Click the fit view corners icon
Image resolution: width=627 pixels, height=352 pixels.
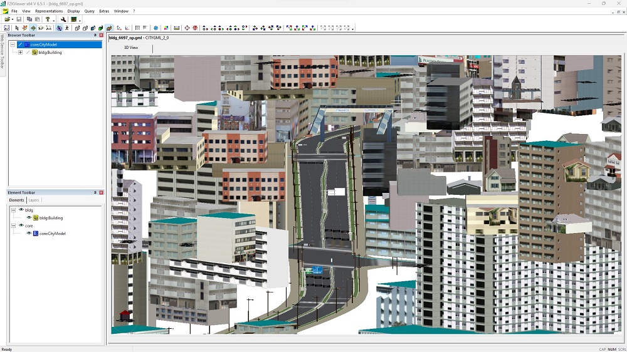48,28
